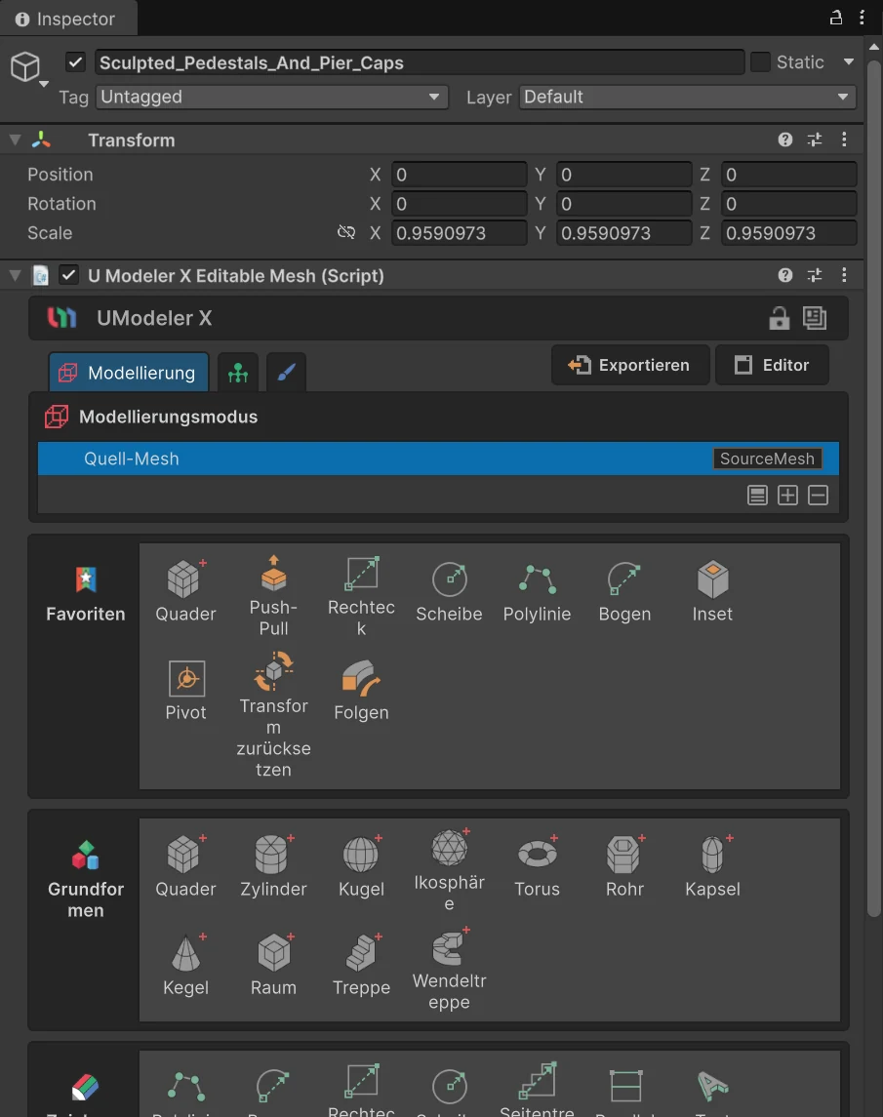Screen dimensions: 883x1117
Task: Click the Rotation Y field
Action: (623, 204)
